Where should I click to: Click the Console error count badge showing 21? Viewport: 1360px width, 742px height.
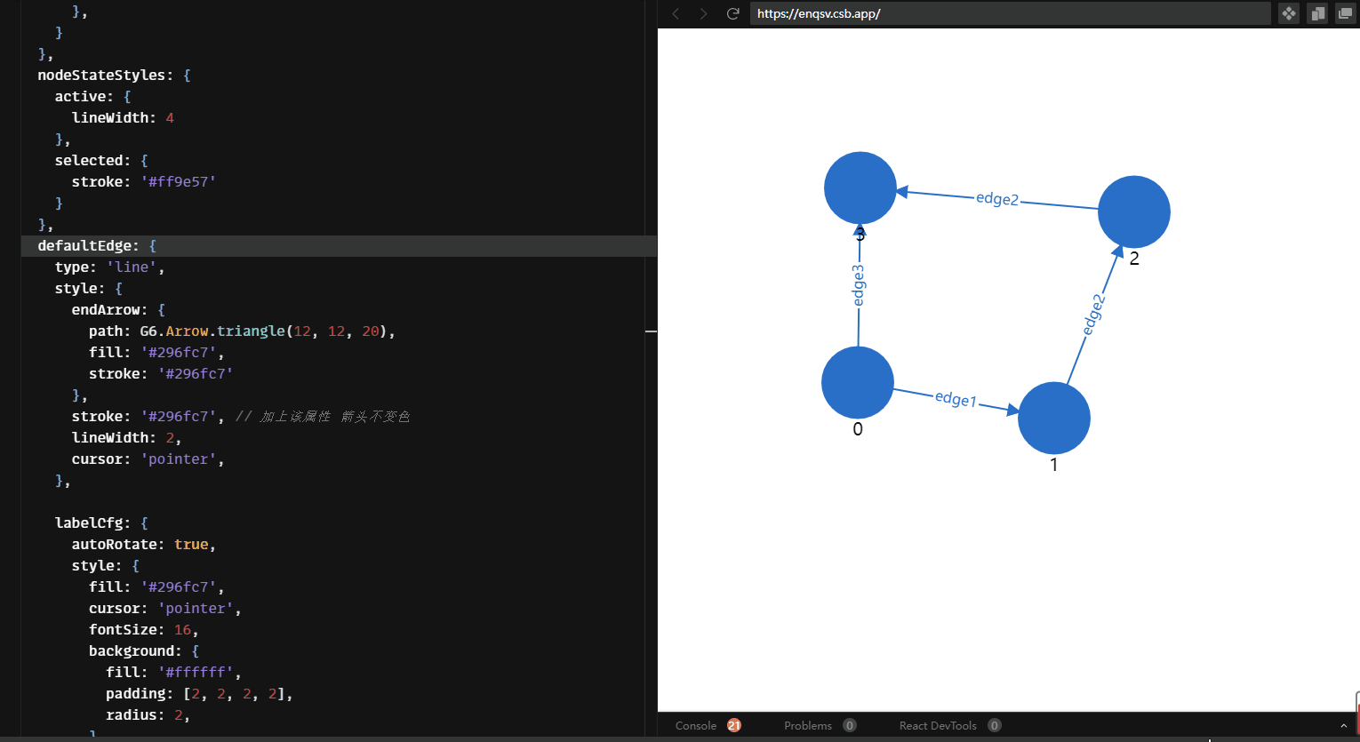click(x=732, y=725)
